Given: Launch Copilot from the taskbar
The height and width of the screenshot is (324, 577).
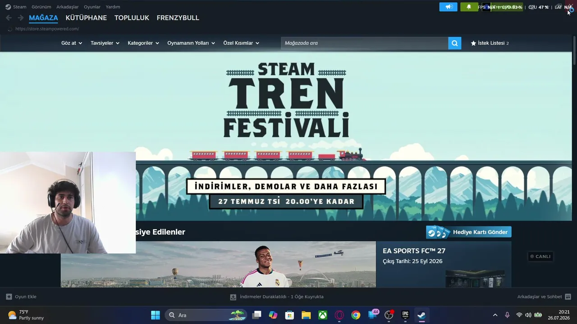Looking at the screenshot, I should (273, 315).
